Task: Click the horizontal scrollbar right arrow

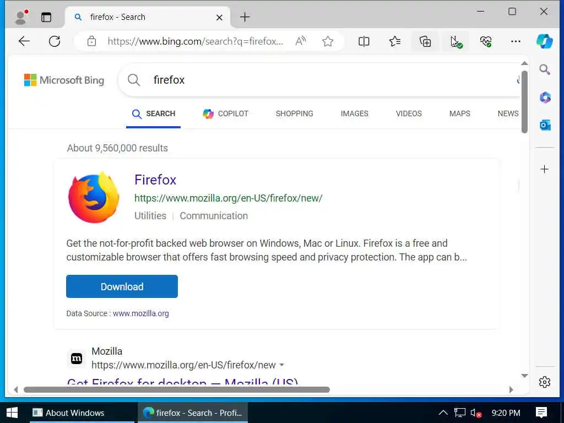Action: pyautogui.click(x=511, y=389)
